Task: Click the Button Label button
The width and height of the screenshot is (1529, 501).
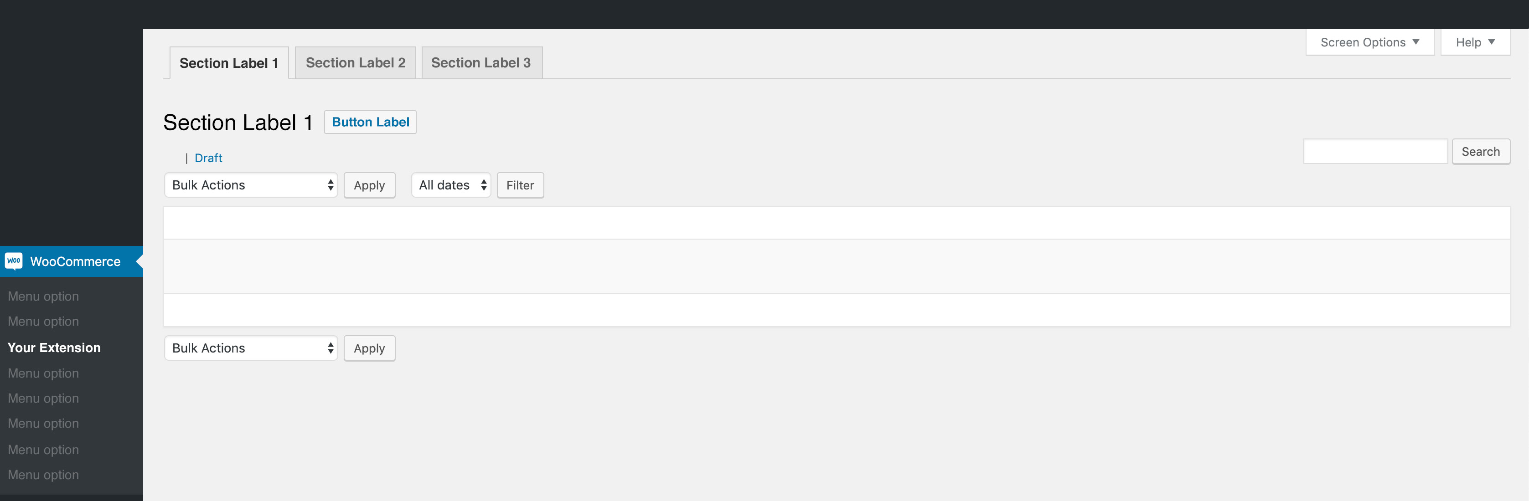Action: click(x=370, y=122)
